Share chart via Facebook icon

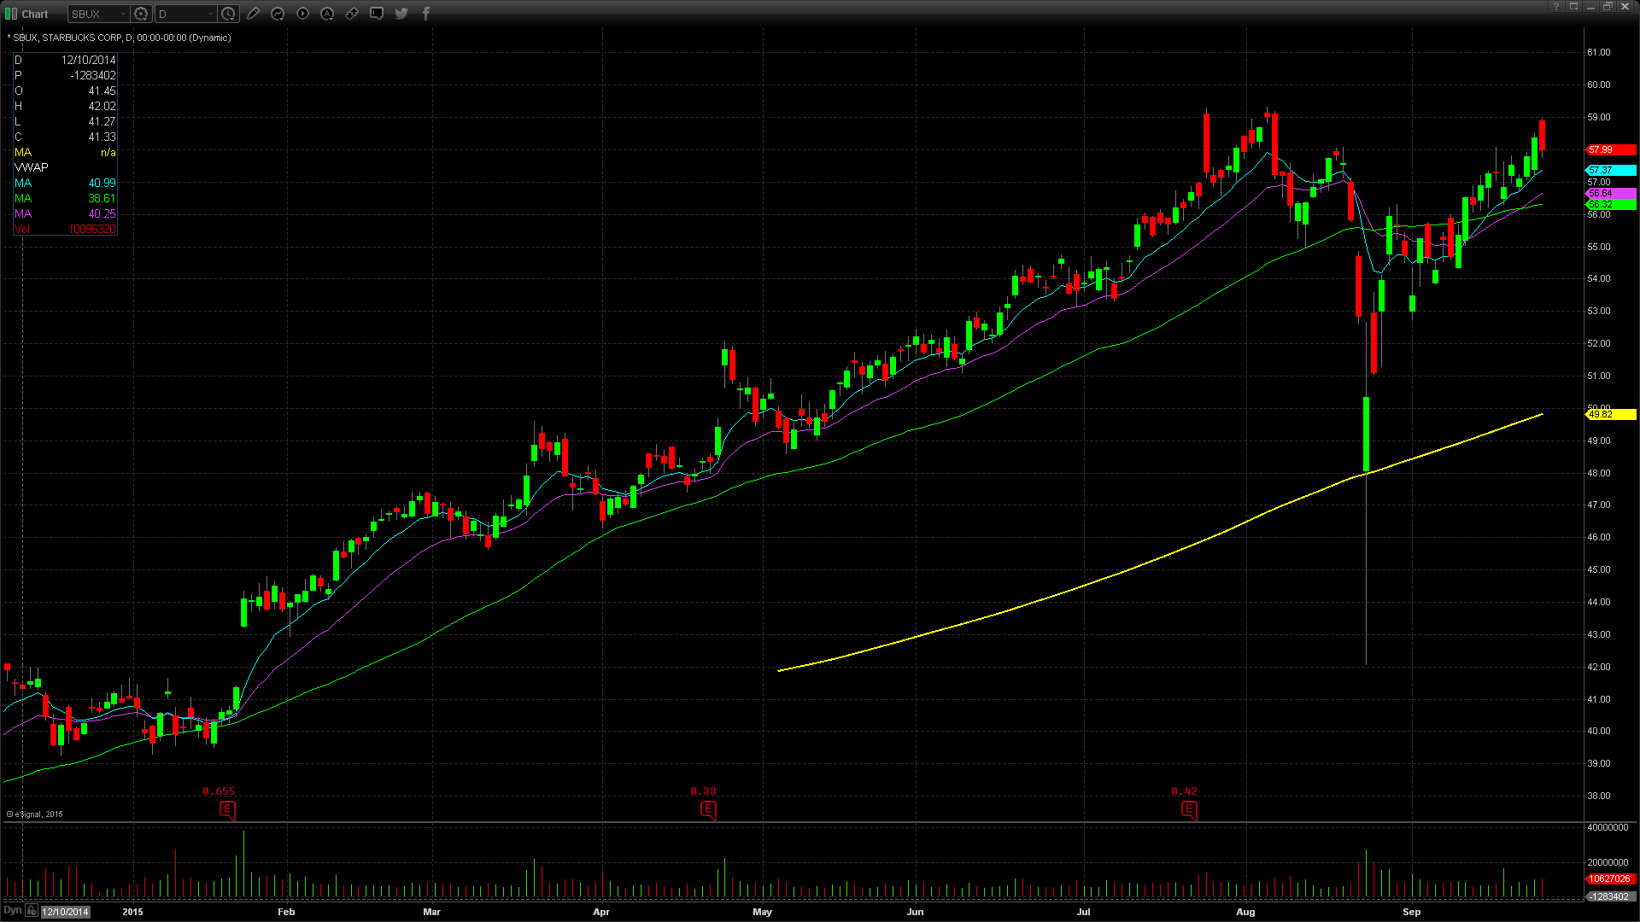(x=426, y=14)
